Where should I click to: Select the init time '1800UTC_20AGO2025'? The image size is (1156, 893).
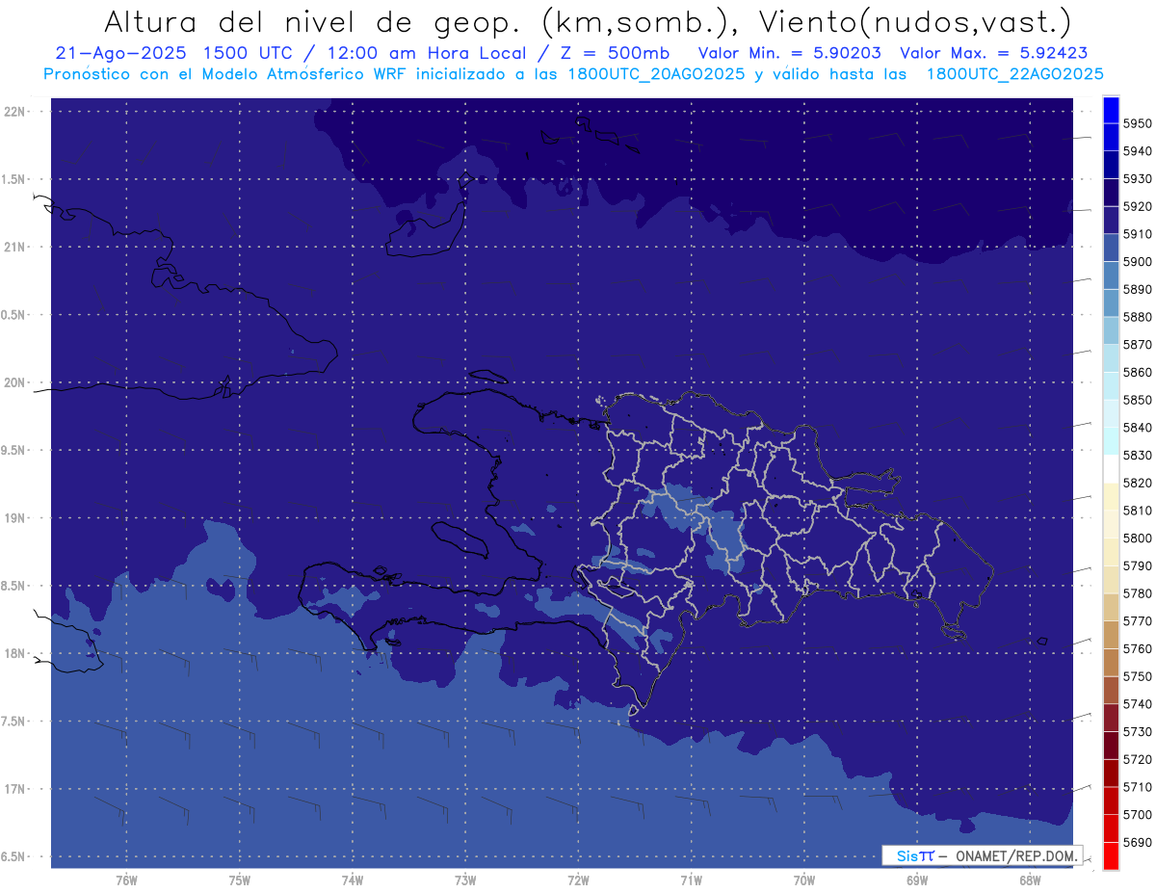point(656,74)
